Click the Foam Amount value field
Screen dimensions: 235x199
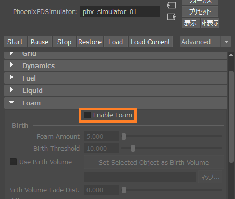(102, 137)
